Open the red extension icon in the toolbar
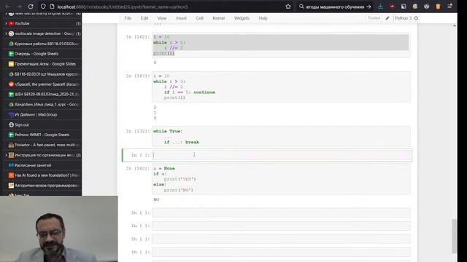467x262 pixels. pos(393,7)
